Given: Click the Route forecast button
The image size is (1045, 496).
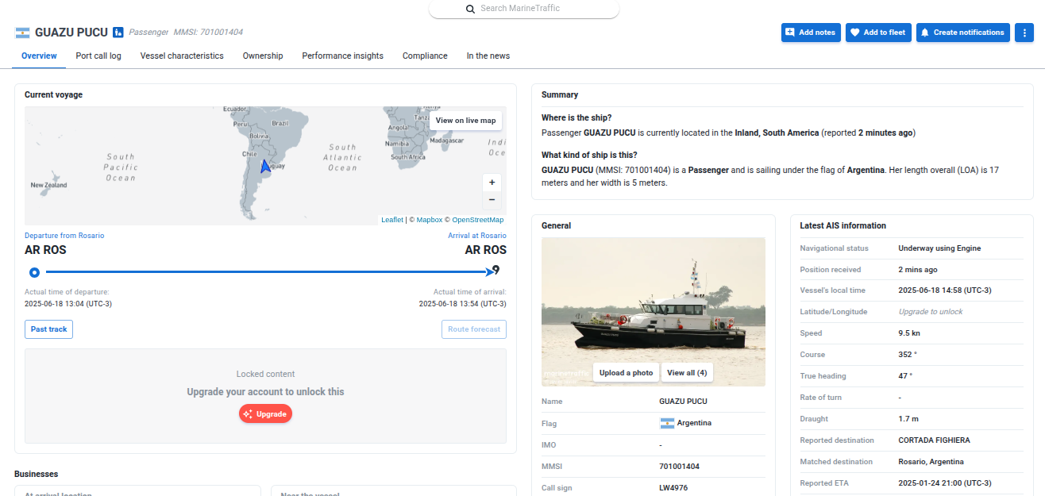Looking at the screenshot, I should click(x=474, y=329).
